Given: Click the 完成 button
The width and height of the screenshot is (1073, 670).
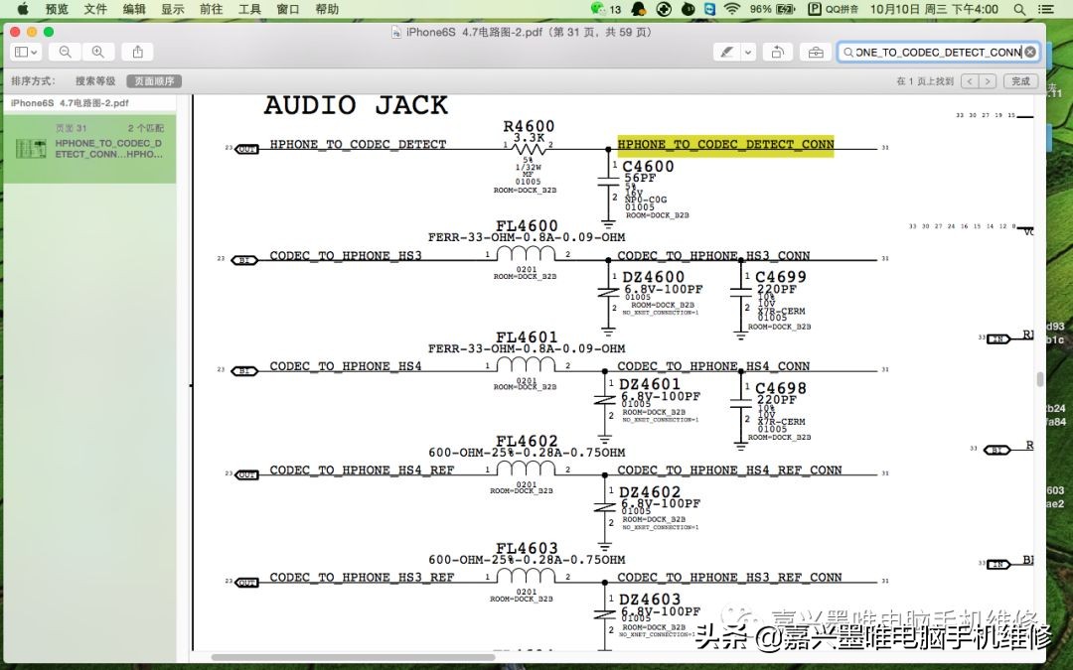Looking at the screenshot, I should tap(1021, 81).
